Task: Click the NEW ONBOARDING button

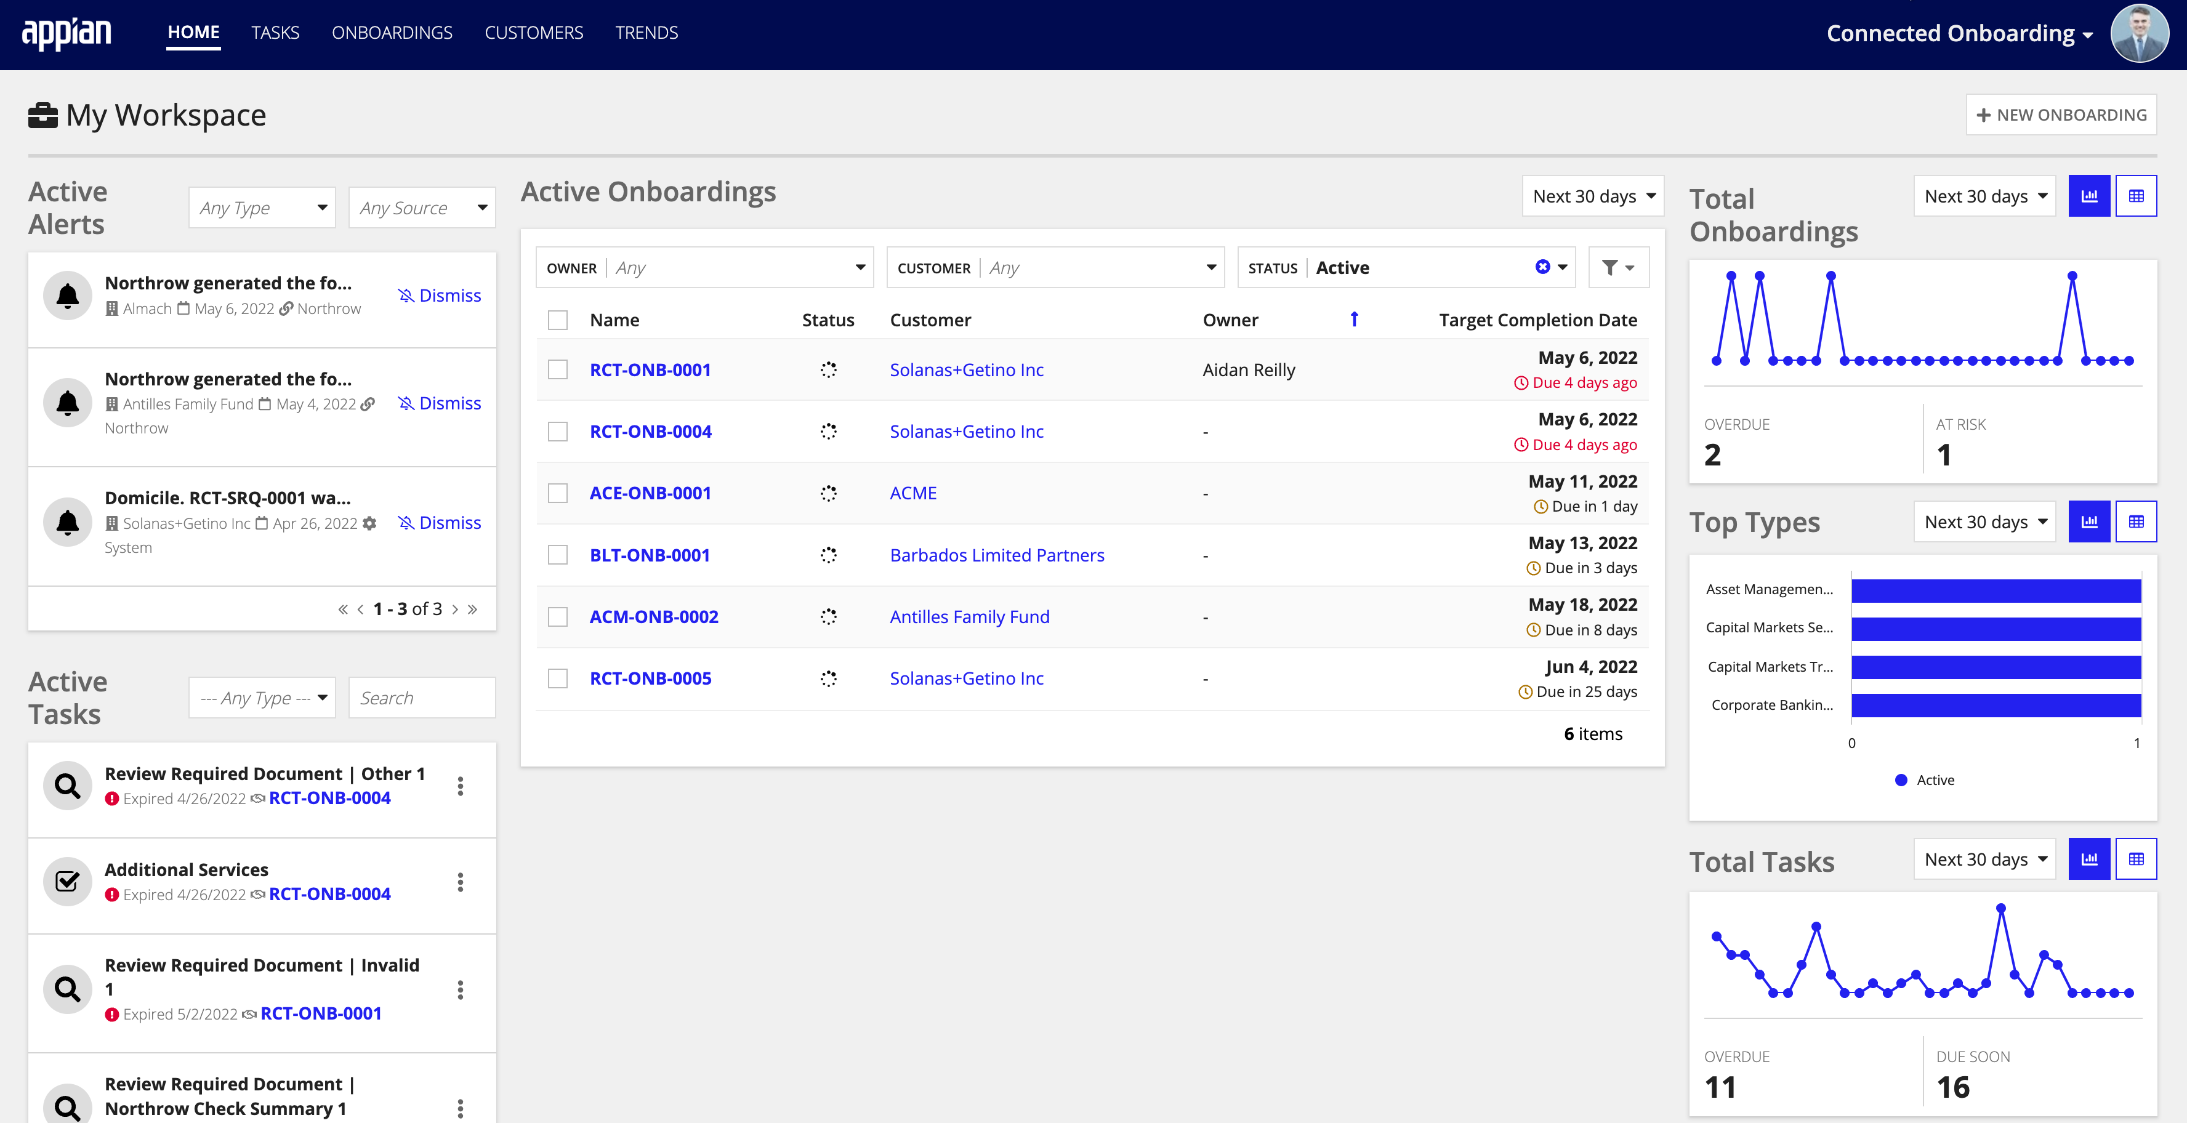Action: [2061, 115]
